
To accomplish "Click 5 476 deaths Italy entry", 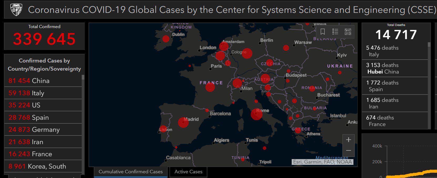I will pos(395,51).
